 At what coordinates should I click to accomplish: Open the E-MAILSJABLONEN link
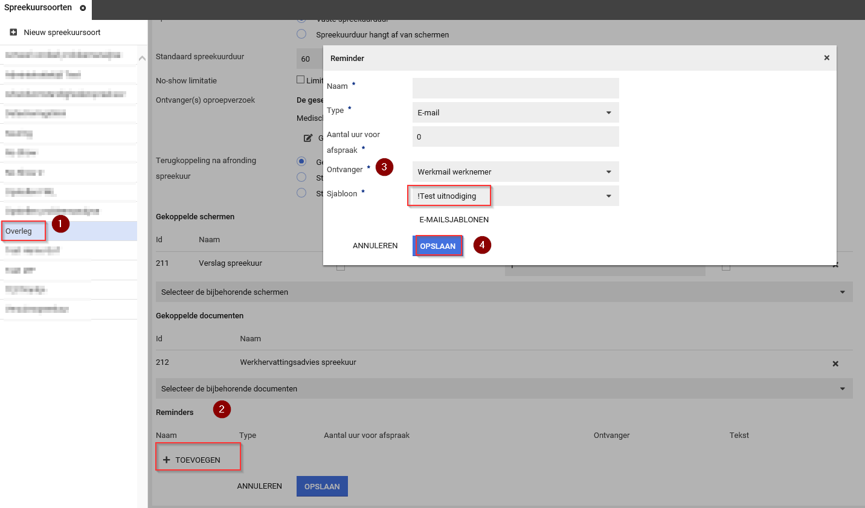(454, 220)
